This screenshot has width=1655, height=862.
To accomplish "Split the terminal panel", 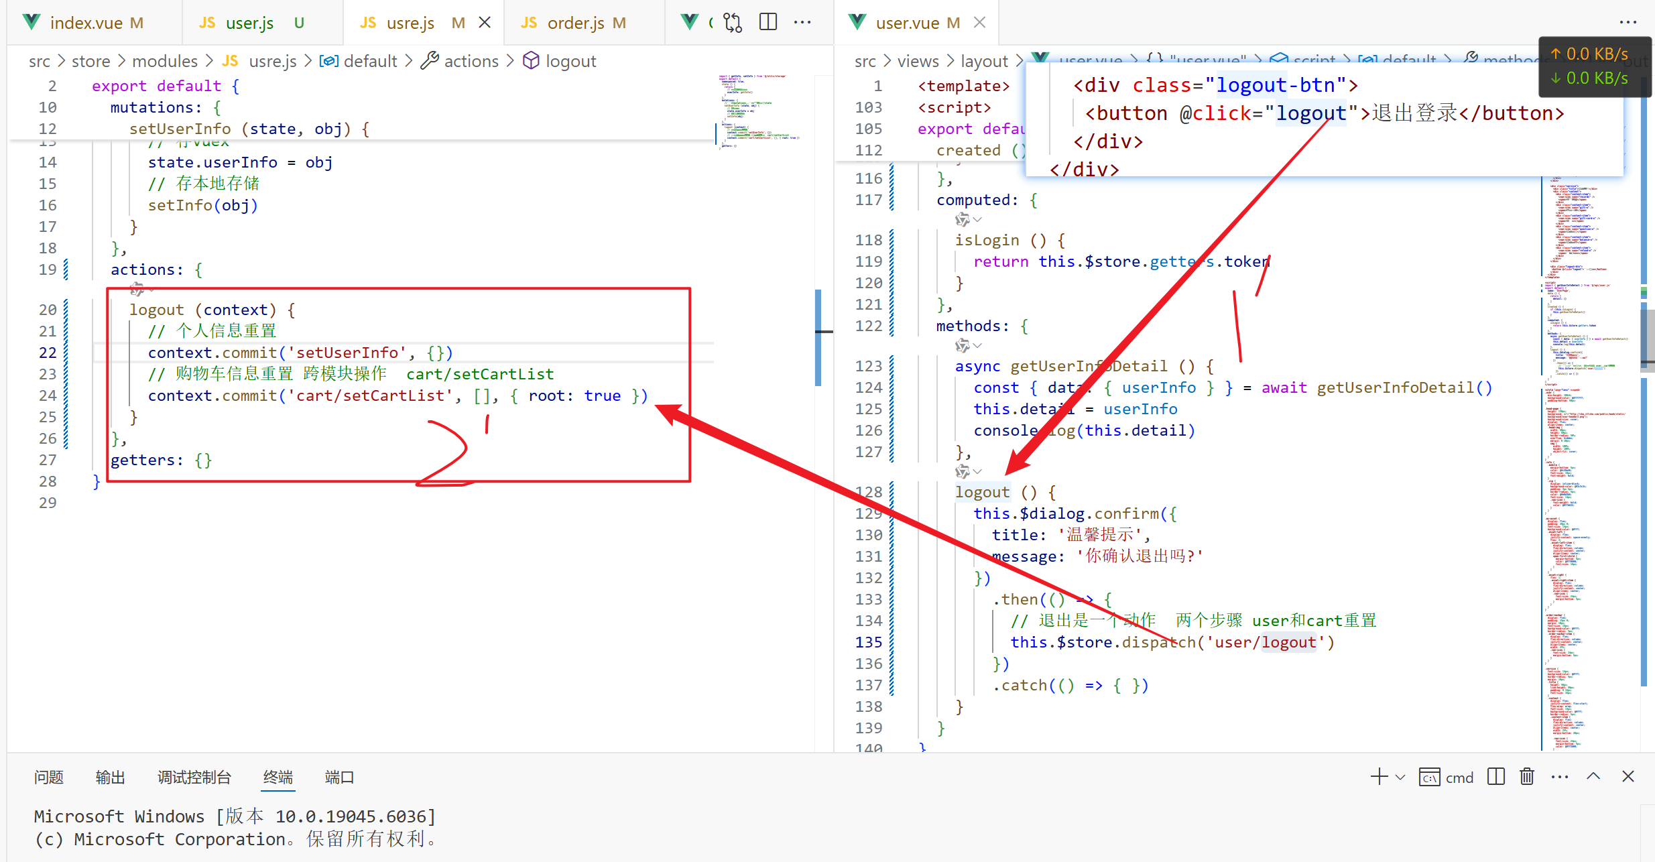I will (1495, 777).
